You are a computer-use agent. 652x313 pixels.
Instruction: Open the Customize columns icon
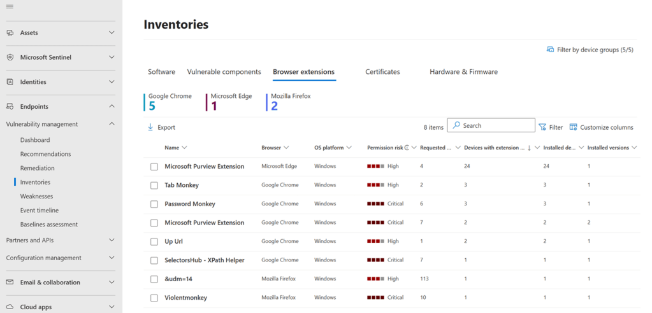coord(573,127)
